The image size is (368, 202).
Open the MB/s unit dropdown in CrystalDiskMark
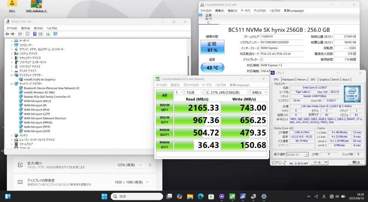point(259,92)
